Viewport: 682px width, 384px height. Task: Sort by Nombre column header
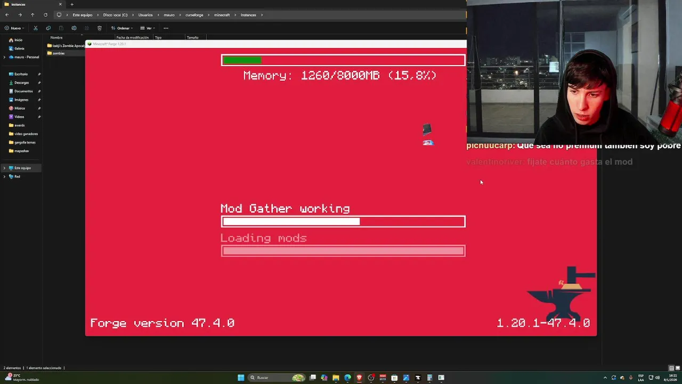point(56,37)
